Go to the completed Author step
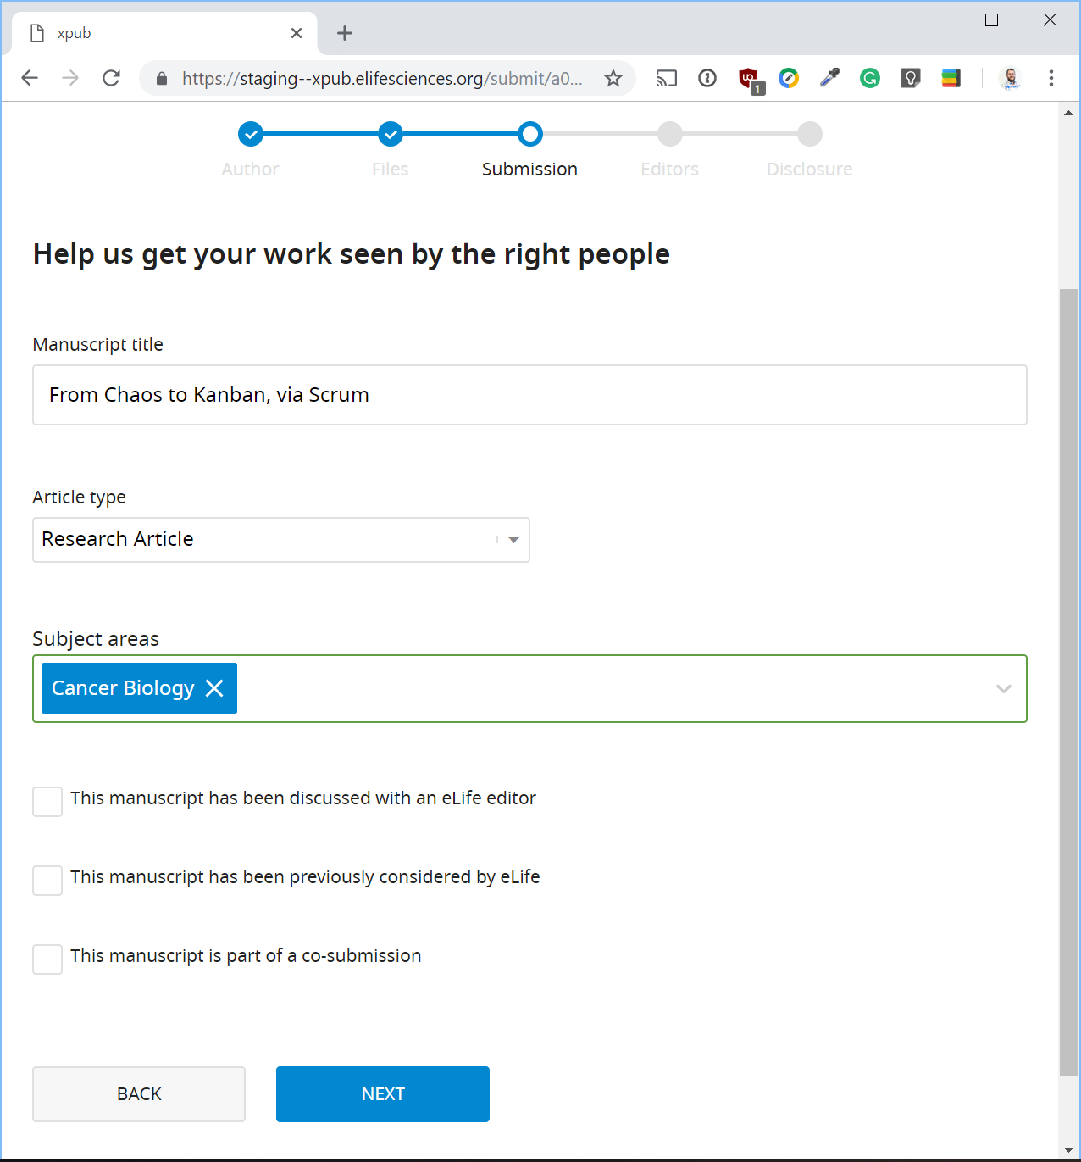The height and width of the screenshot is (1162, 1081). [251, 134]
